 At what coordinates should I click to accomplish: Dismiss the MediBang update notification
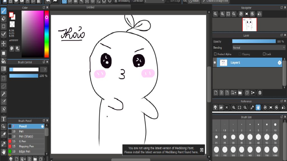click(x=202, y=150)
